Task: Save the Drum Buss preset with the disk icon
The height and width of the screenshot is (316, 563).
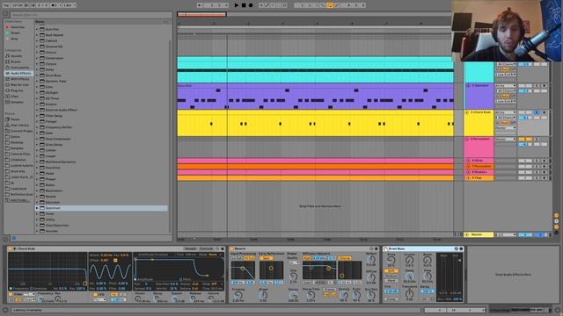Action: 461,248
